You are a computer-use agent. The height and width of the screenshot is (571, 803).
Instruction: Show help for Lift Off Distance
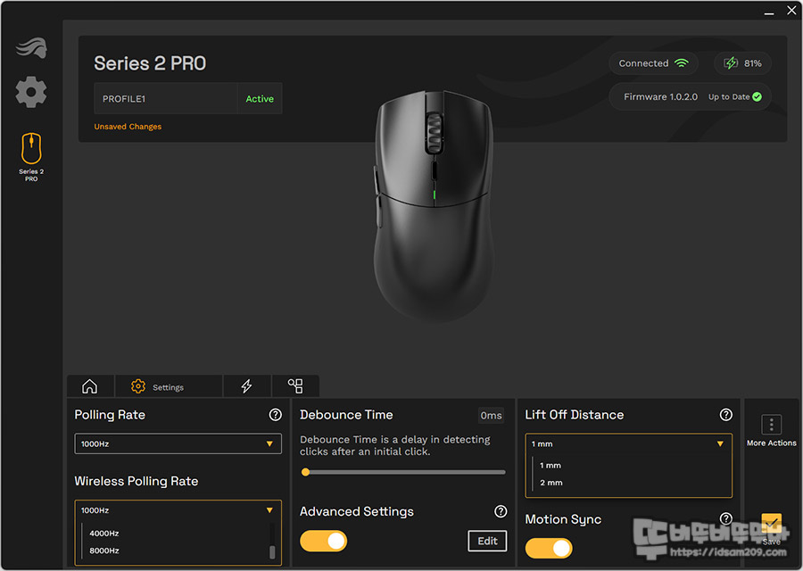725,415
